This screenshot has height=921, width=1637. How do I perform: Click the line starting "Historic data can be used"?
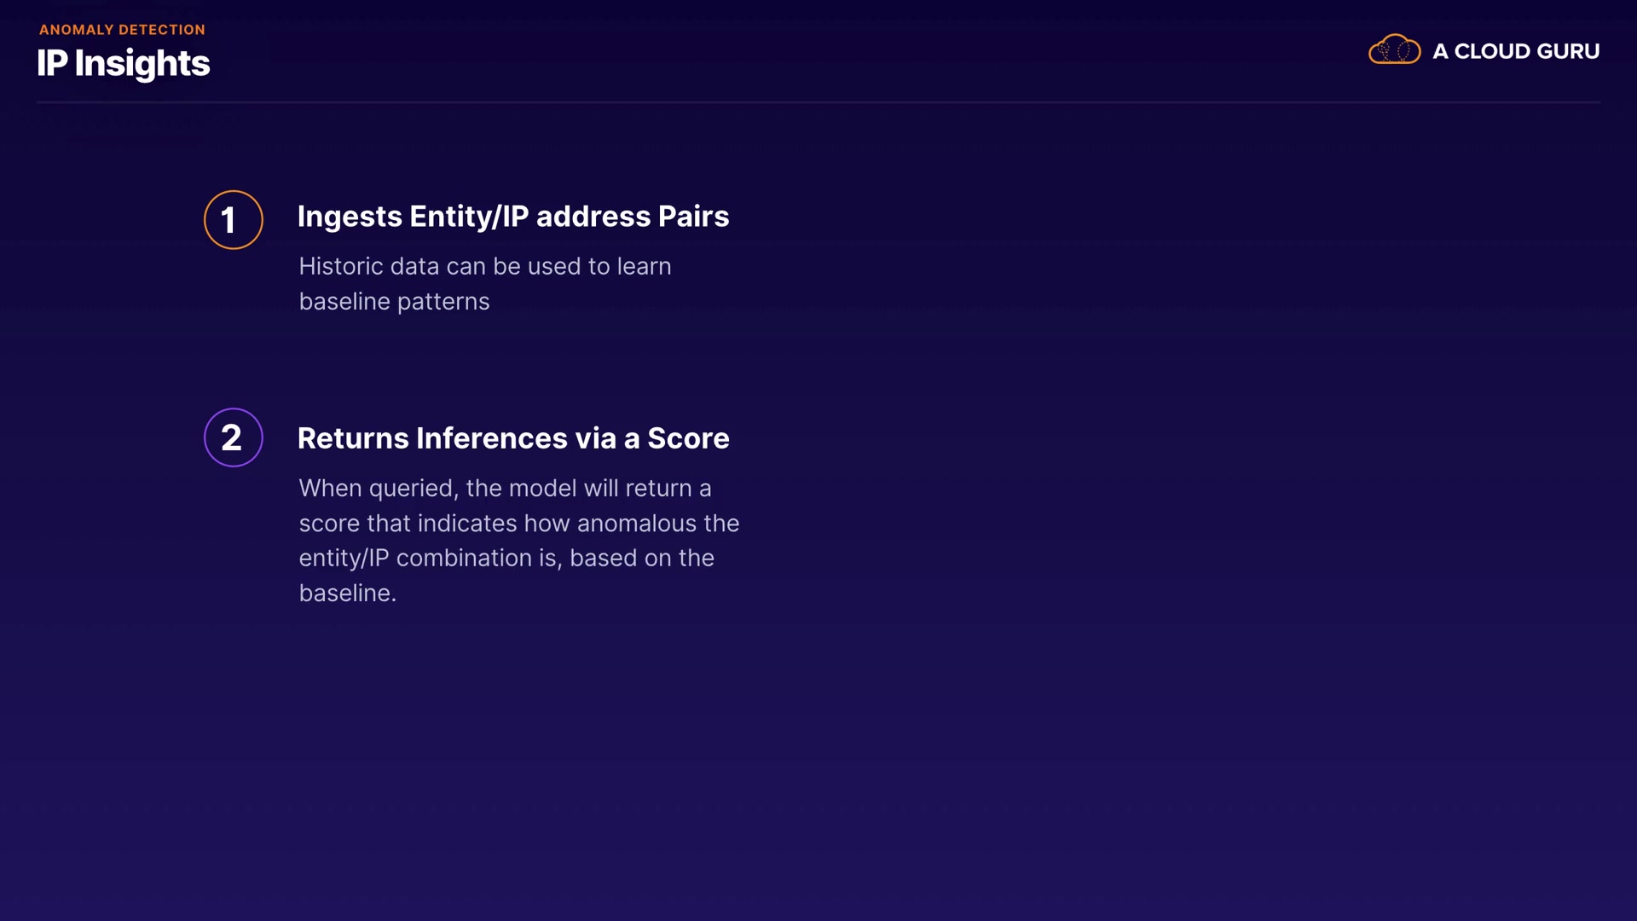(484, 266)
